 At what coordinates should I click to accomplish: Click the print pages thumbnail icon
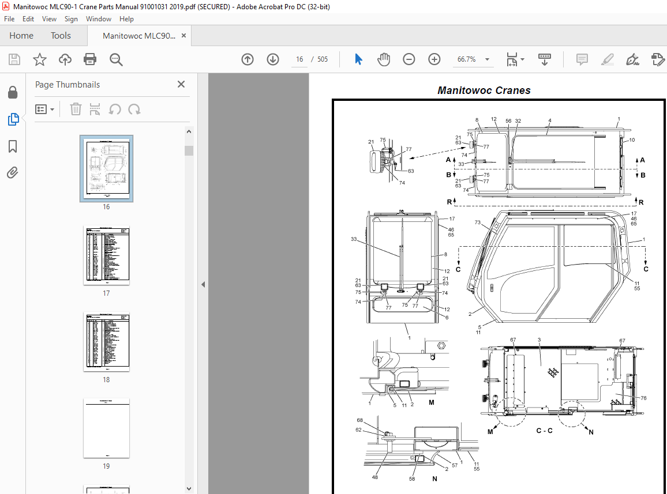pyautogui.click(x=95, y=110)
